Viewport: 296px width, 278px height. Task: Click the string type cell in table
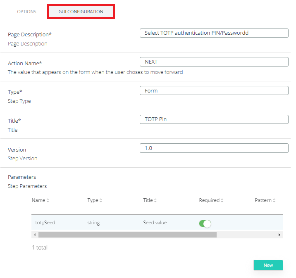(93, 223)
